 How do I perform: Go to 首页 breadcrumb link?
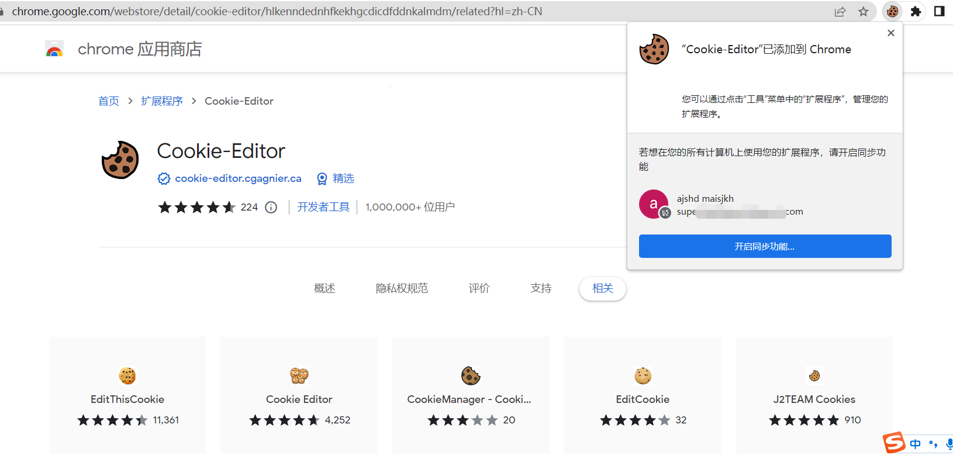pos(109,101)
